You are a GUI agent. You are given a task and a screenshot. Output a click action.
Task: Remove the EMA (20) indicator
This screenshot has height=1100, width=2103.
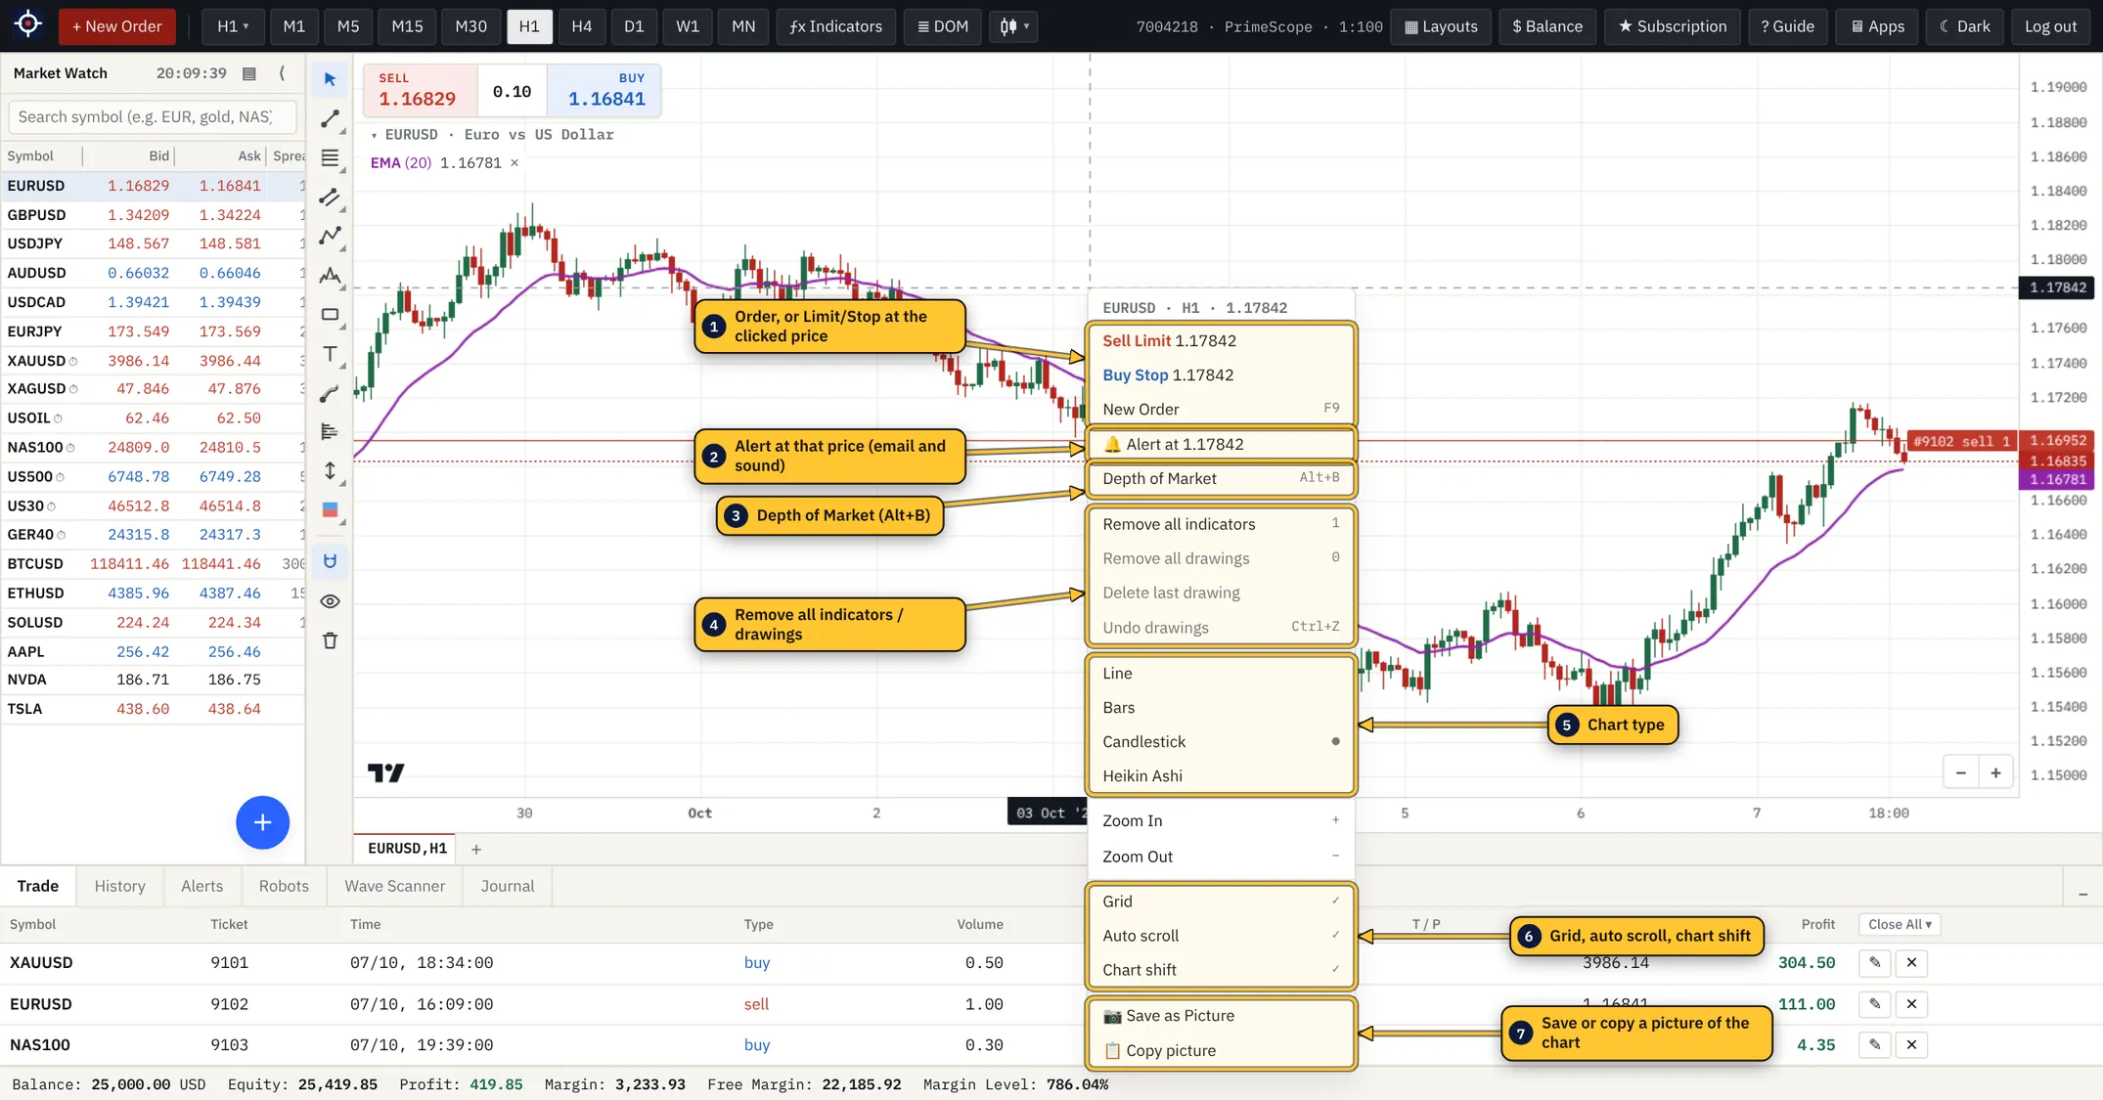pos(515,162)
